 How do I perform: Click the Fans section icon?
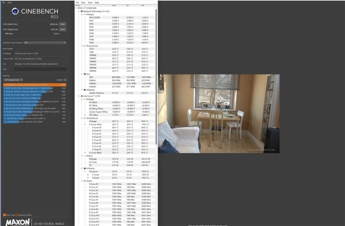point(85,74)
